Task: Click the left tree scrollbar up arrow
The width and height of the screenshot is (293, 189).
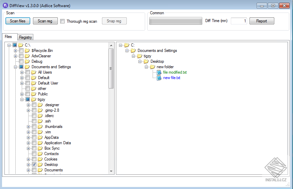Action: pyautogui.click(x=111, y=45)
